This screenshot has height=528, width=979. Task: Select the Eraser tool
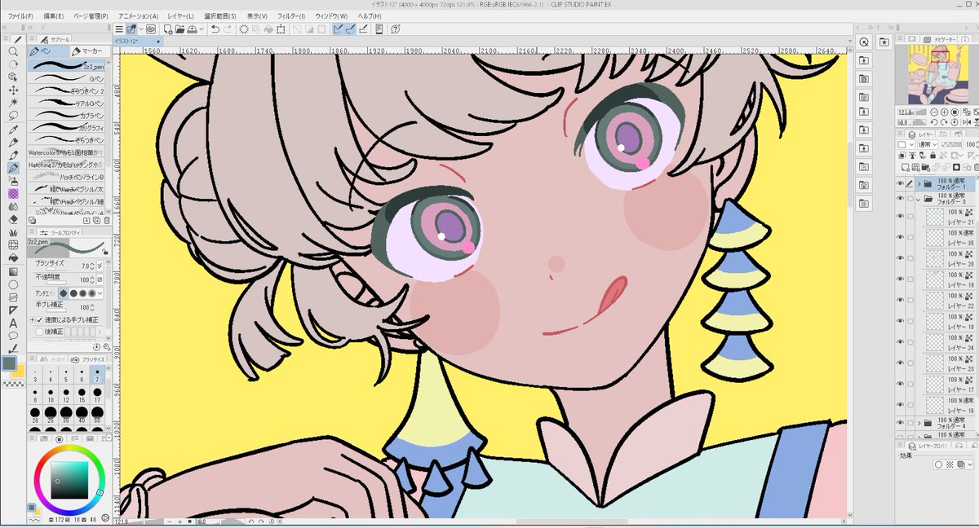tap(13, 219)
